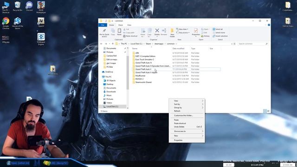Click This PC in address bar

pos(124,44)
